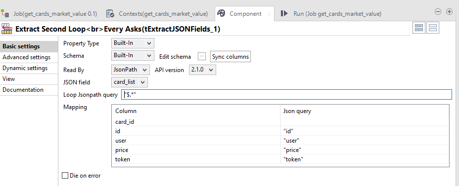Switch to the tile layout view icon
This screenshot has height=186, width=459.
(x=419, y=28)
